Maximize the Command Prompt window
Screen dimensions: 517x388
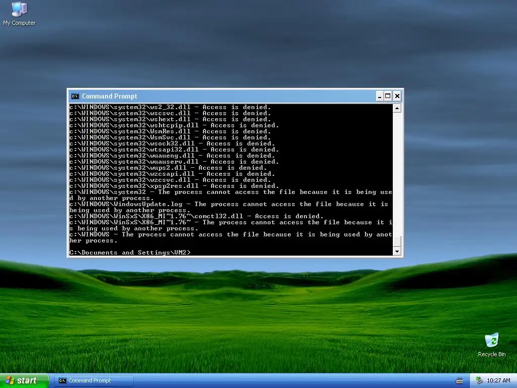388,96
